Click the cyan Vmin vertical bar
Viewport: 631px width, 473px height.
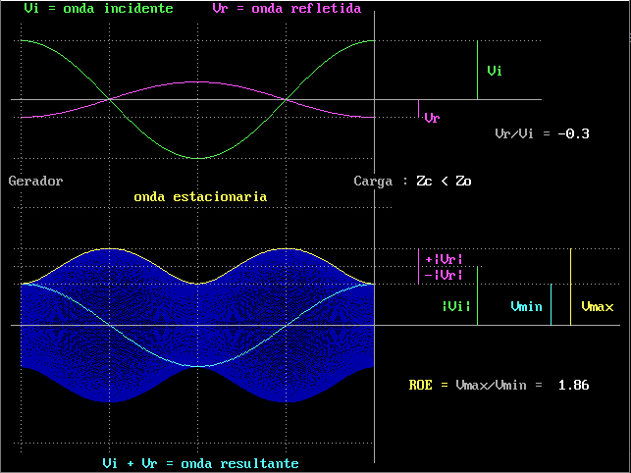pos(551,305)
